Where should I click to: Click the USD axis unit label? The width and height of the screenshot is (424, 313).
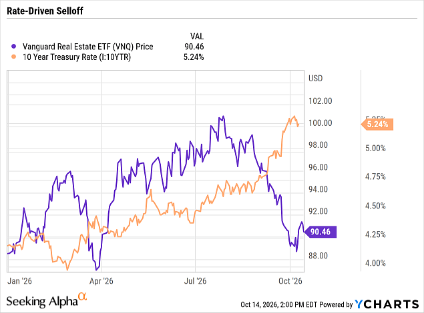(316, 79)
